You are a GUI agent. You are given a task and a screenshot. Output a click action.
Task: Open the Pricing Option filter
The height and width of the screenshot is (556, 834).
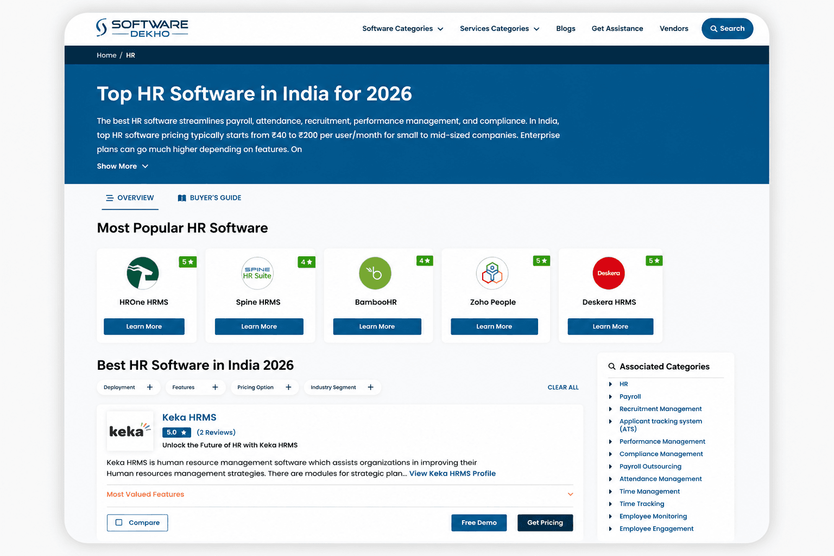(264, 387)
